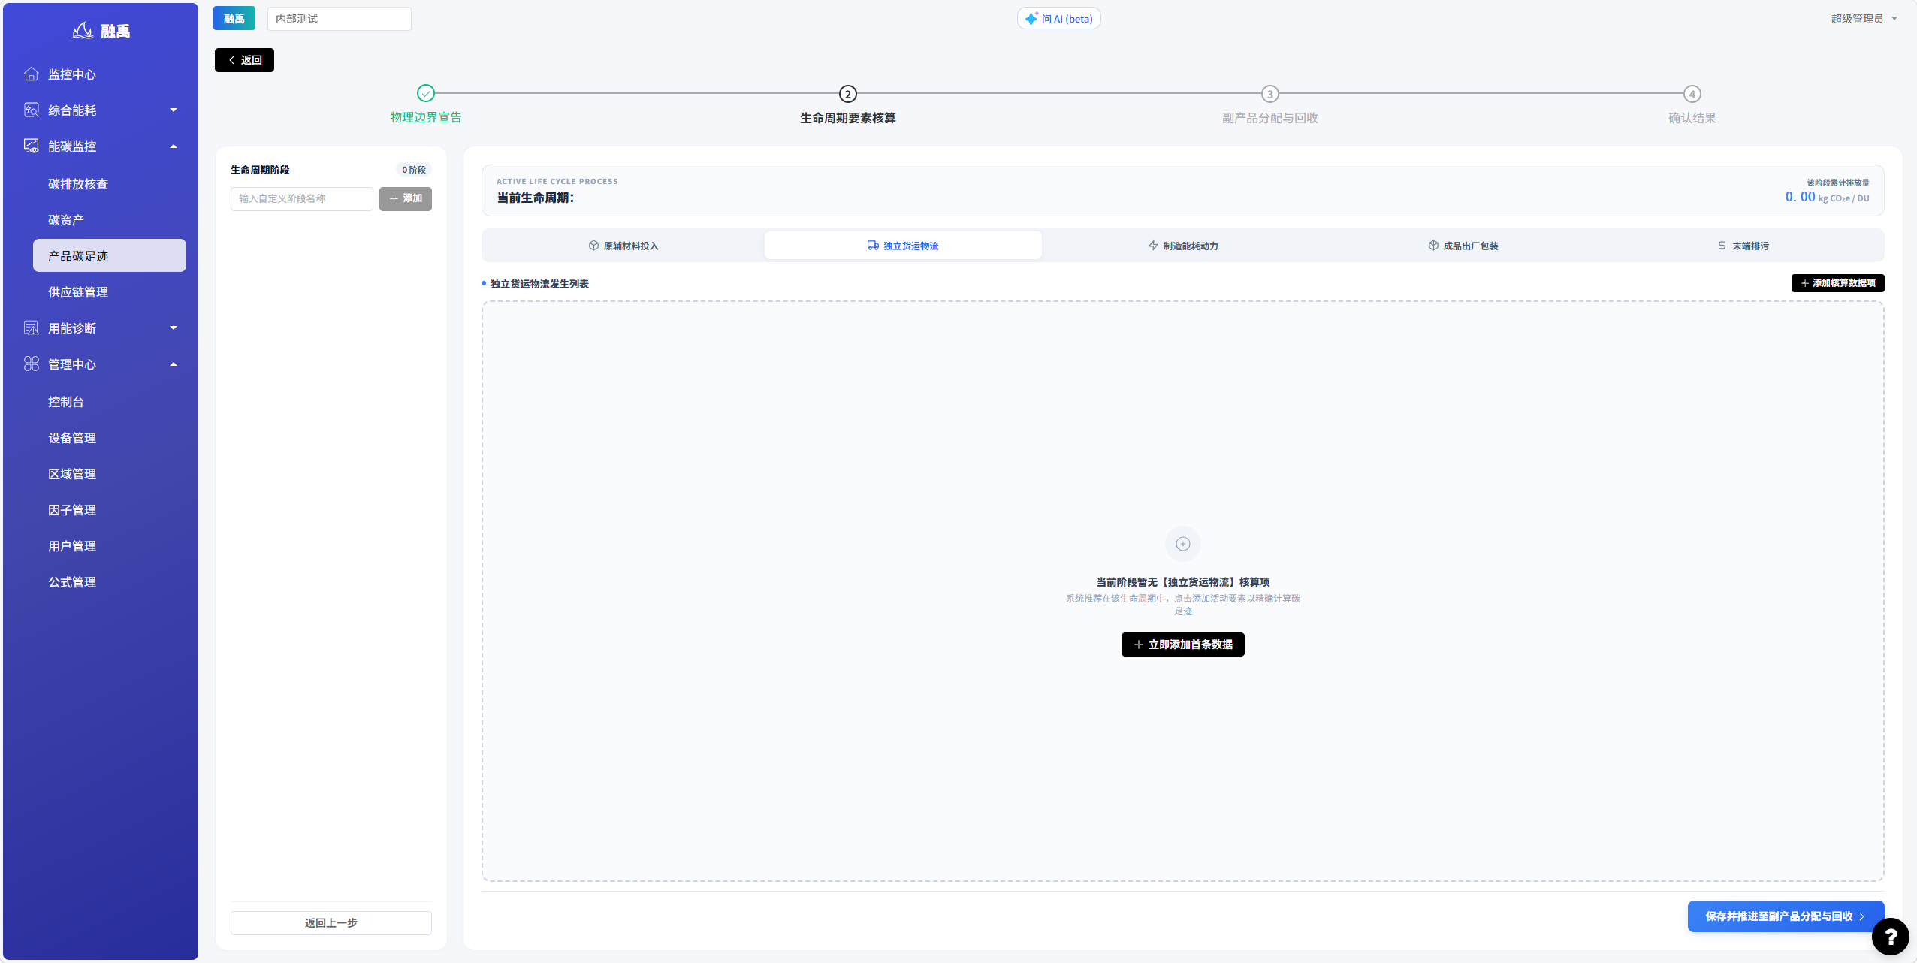Click 独立货运物流发生列表 heading

pyautogui.click(x=539, y=284)
